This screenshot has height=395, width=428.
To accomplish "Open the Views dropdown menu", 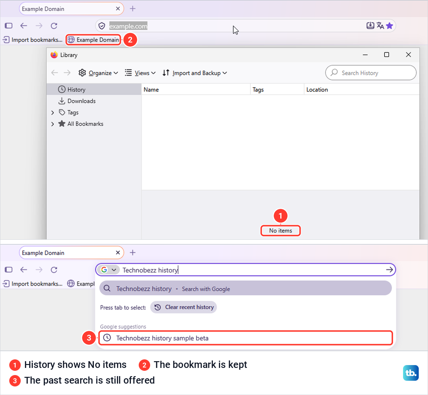I will [140, 73].
